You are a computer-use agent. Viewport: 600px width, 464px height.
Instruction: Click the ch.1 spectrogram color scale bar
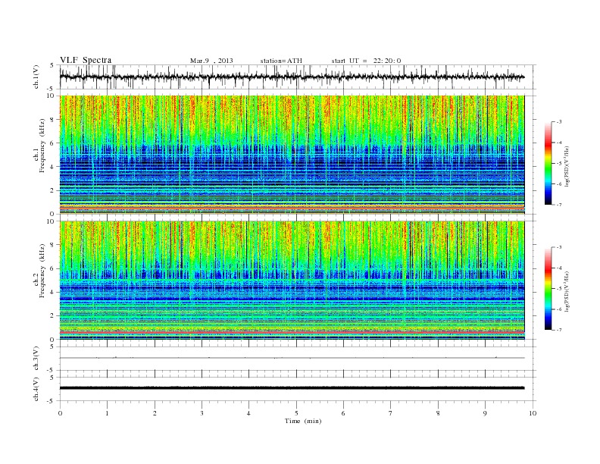click(548, 164)
